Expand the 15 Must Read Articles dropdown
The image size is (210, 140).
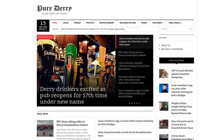click(x=43, y=26)
